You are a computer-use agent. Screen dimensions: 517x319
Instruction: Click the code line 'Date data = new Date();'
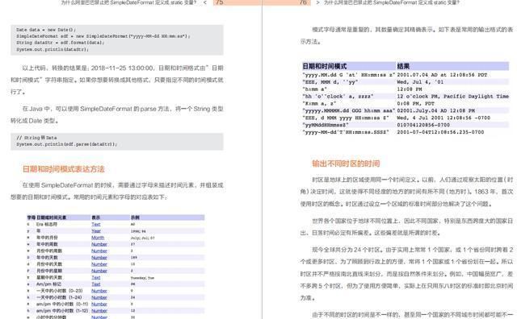[x=46, y=30]
